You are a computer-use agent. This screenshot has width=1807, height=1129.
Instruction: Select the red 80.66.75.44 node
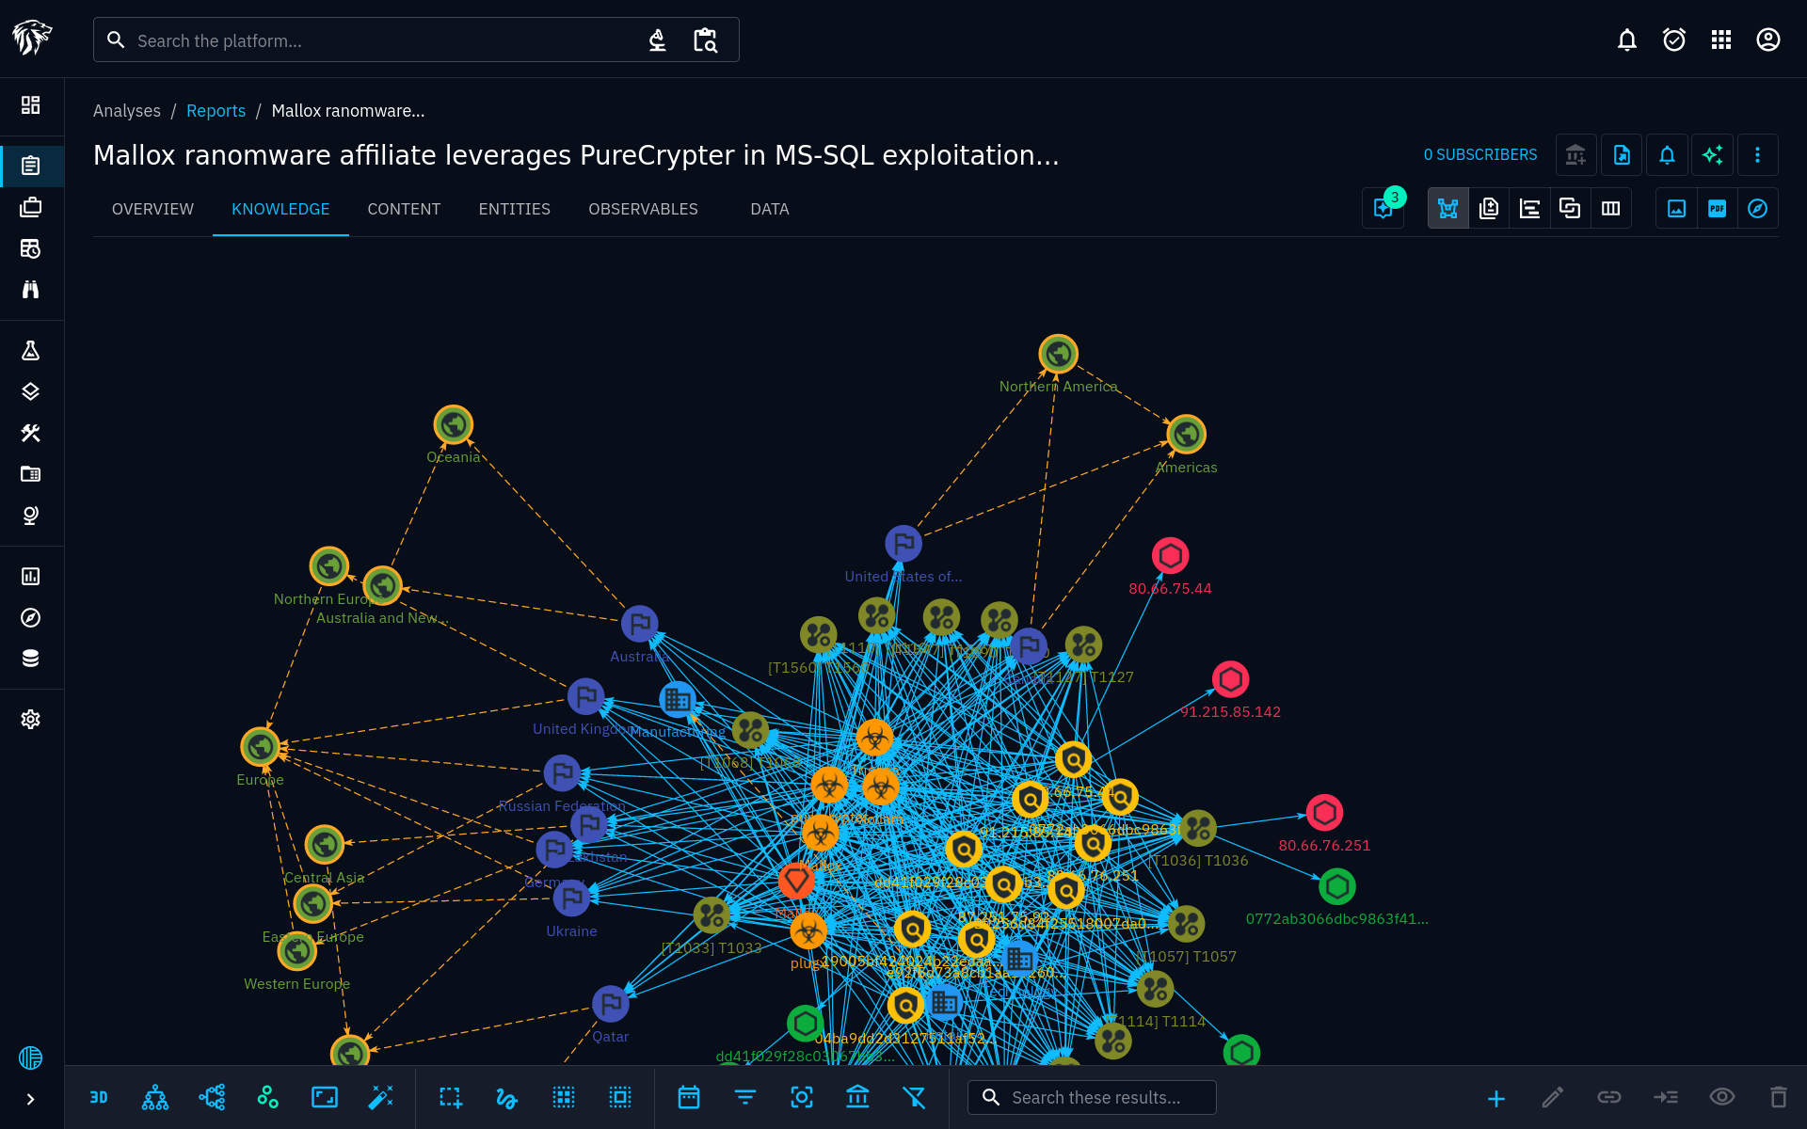tap(1170, 556)
